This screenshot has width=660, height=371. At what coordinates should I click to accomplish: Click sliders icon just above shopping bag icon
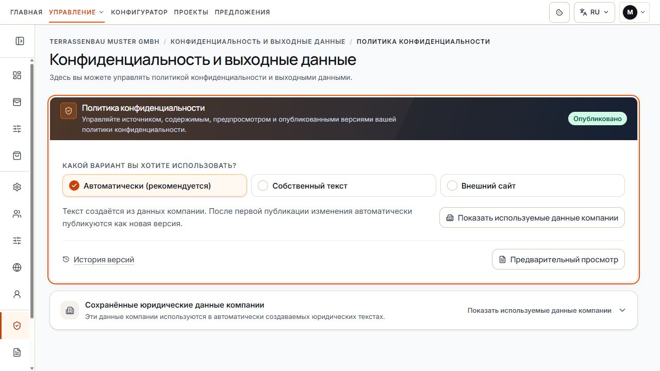(x=17, y=129)
